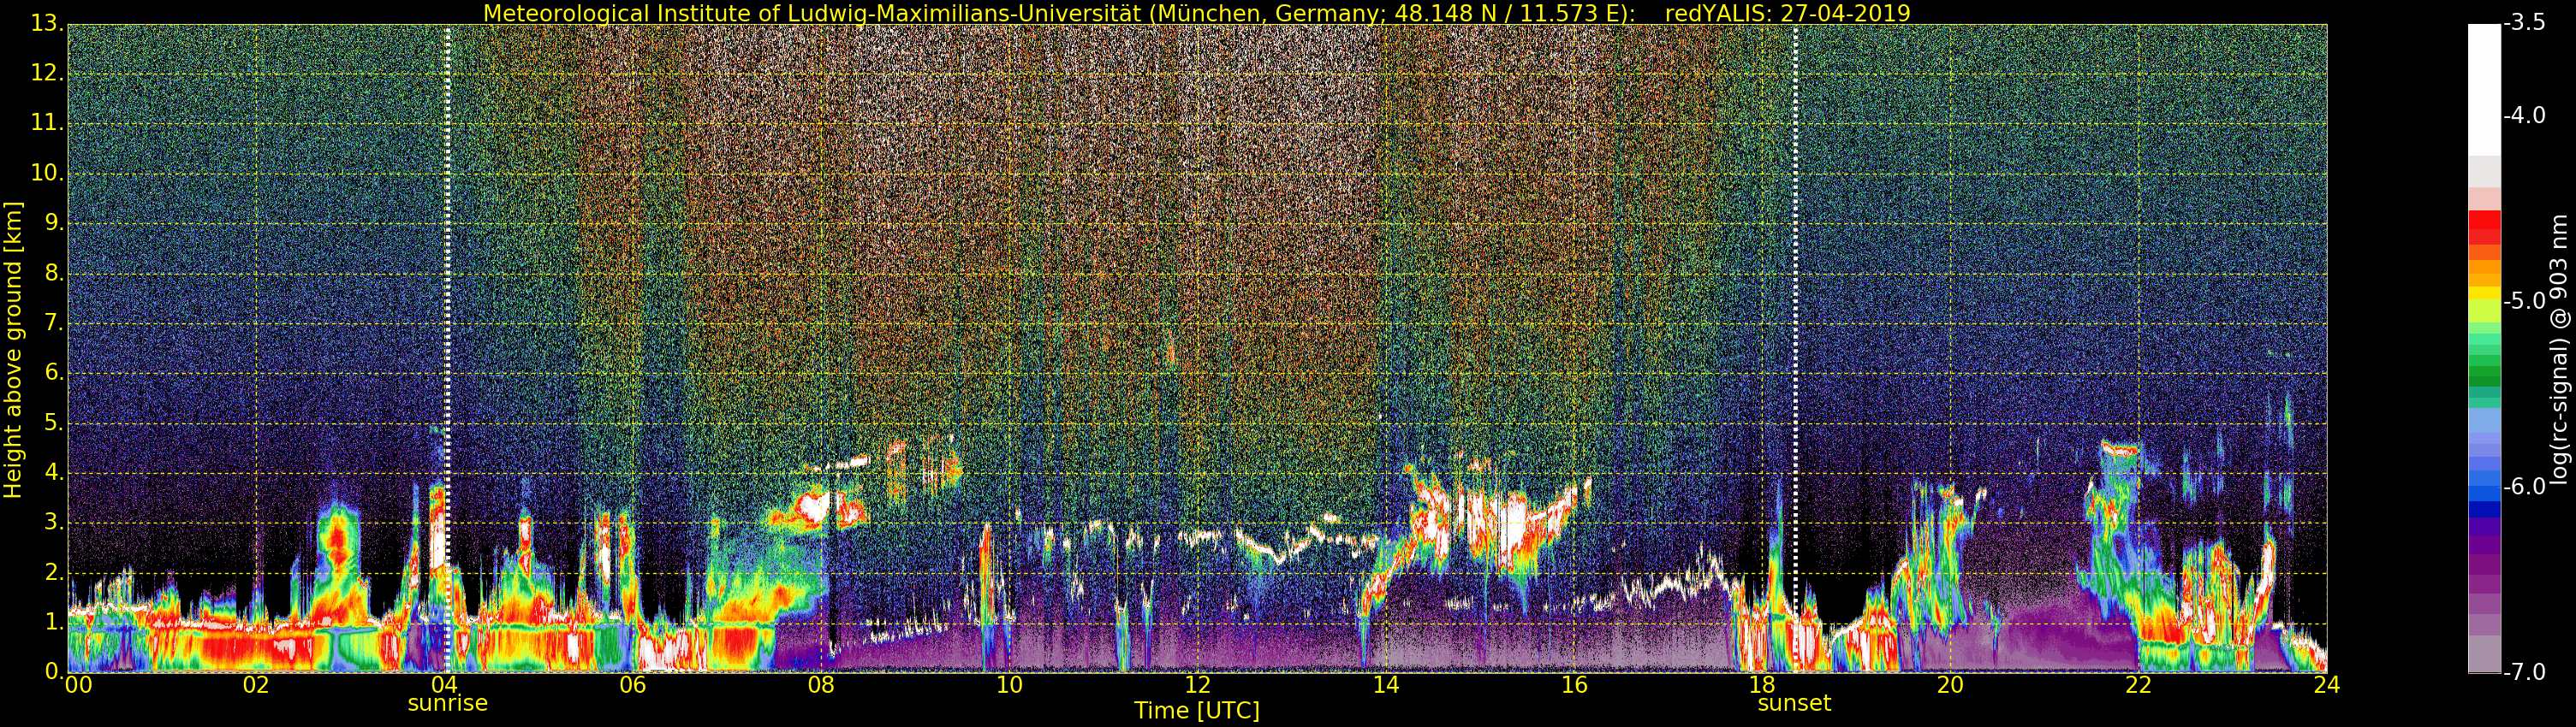Click the '-3.5' value on the colorbar scale
2576x727 pixels.
click(2524, 23)
